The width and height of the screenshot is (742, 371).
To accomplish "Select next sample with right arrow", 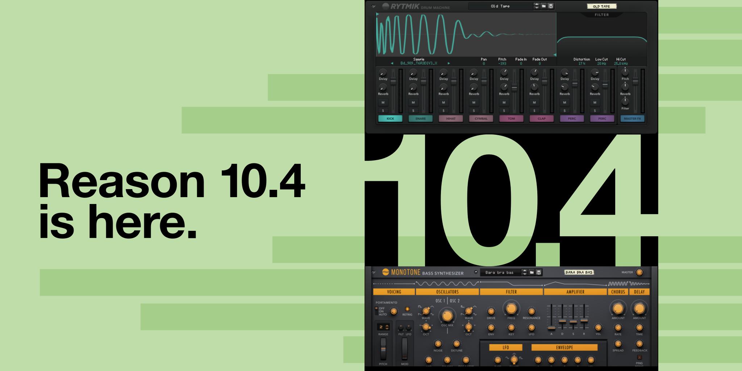I will coord(449,63).
